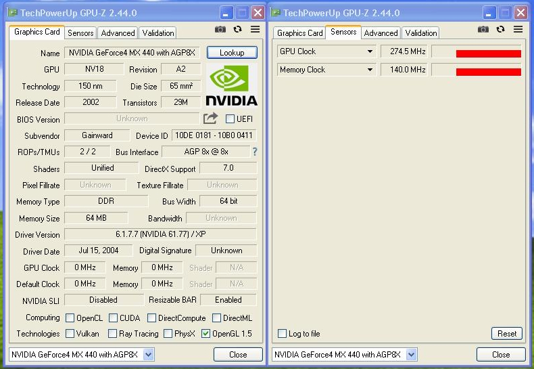Screen dimensions: 534x369
Task: Minimize the left GPU-Z window
Action: (x=226, y=13)
